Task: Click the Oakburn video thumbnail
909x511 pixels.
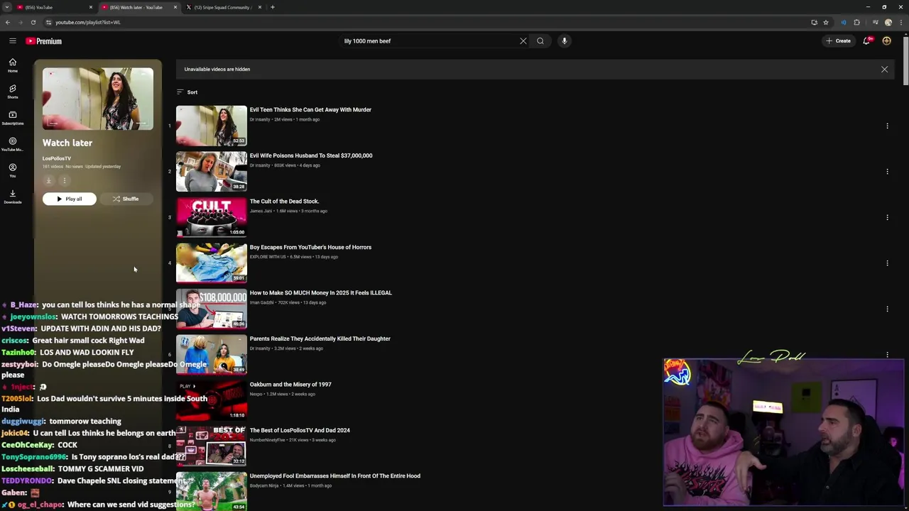Action: pos(211,400)
